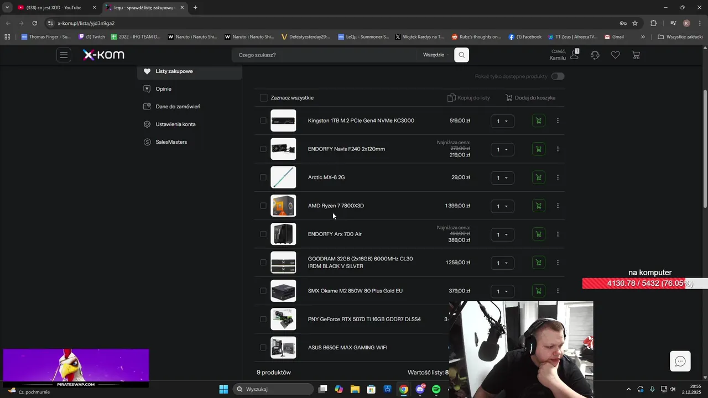Open the Wszędzie search category dropdown
This screenshot has width=708, height=398.
click(434, 55)
